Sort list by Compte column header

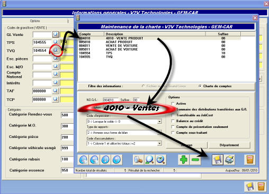point(91,34)
